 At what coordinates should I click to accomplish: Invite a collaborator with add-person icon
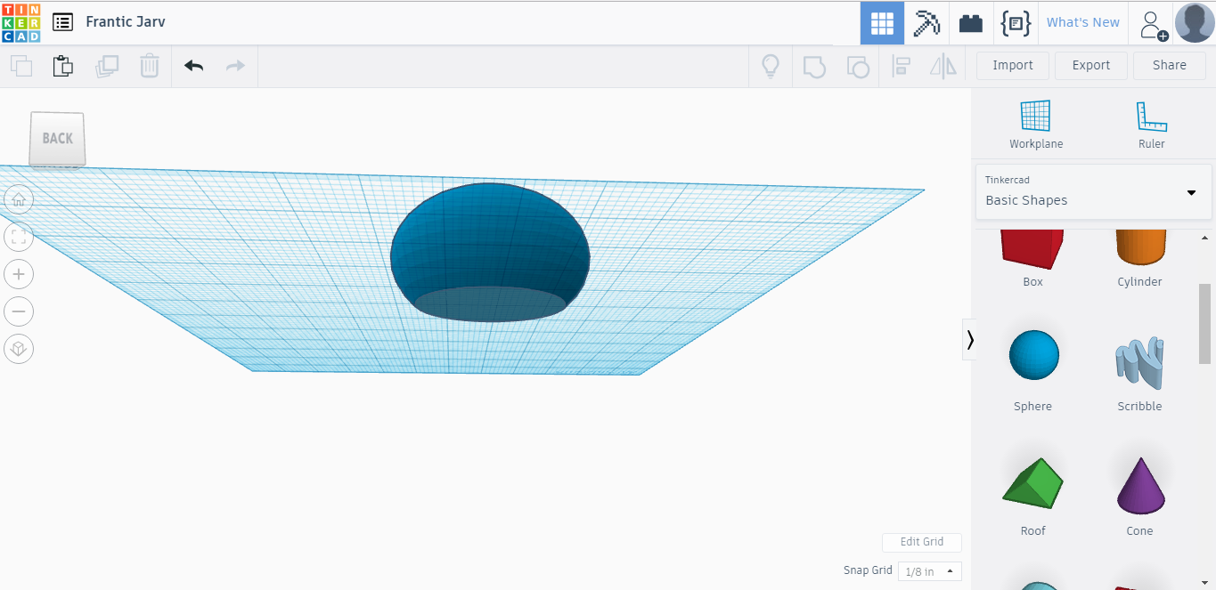(1152, 25)
